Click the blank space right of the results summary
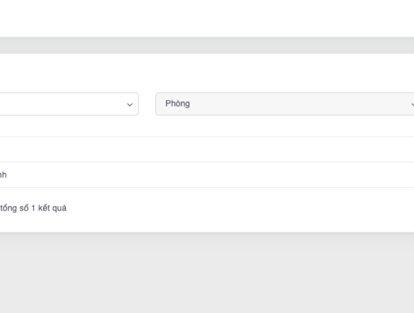Image resolution: width=414 pixels, height=313 pixels. tap(261, 209)
